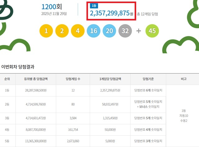Click the 순위 column header
Screen dimensions: 199x147
coord(7,79)
